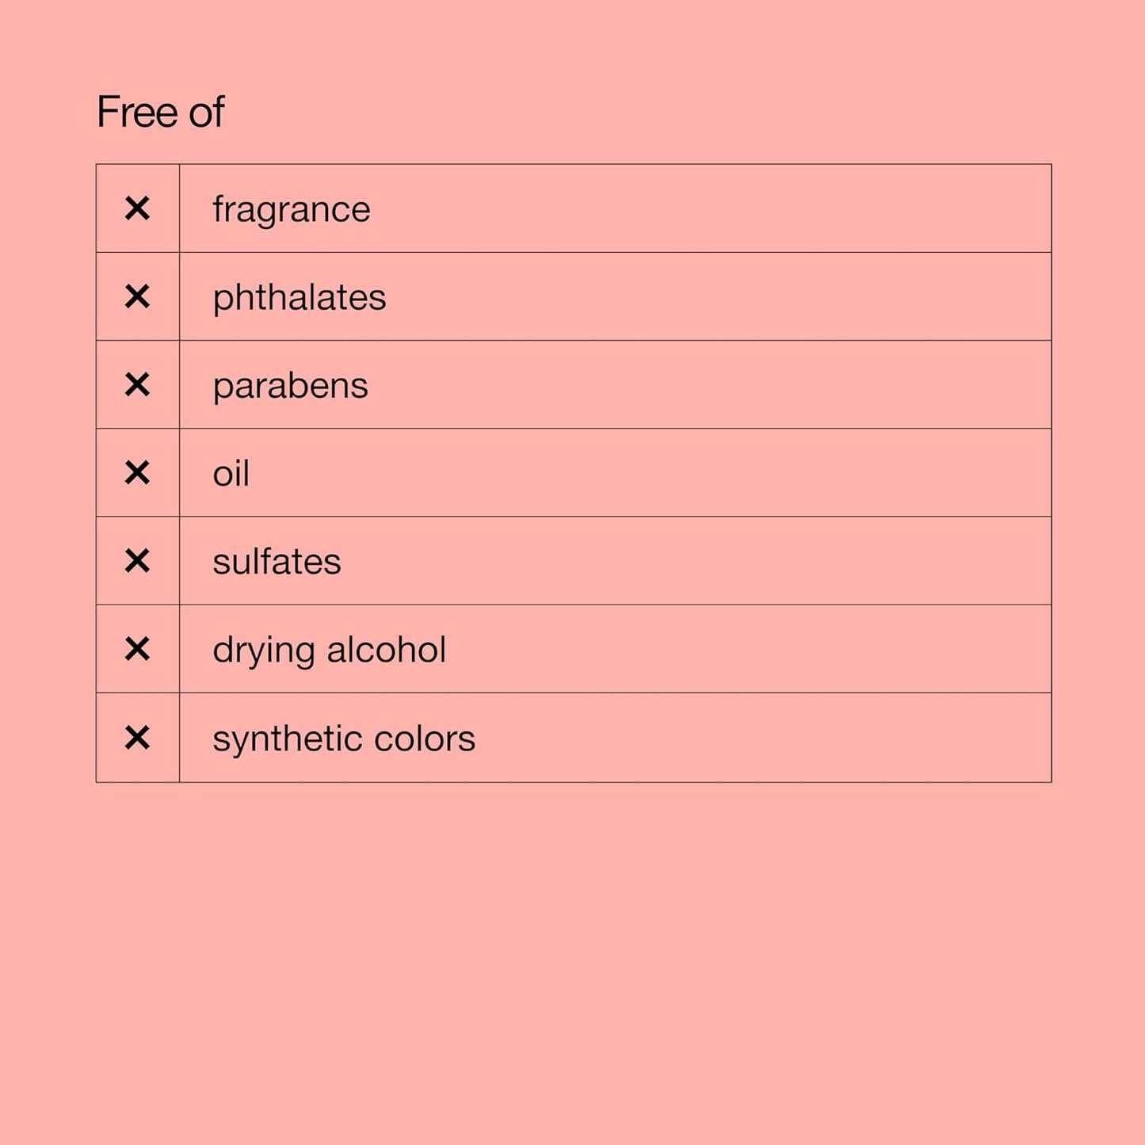Screen dimensions: 1145x1145
Task: Click the word 'Free' in the heading
Action: pyautogui.click(x=138, y=112)
